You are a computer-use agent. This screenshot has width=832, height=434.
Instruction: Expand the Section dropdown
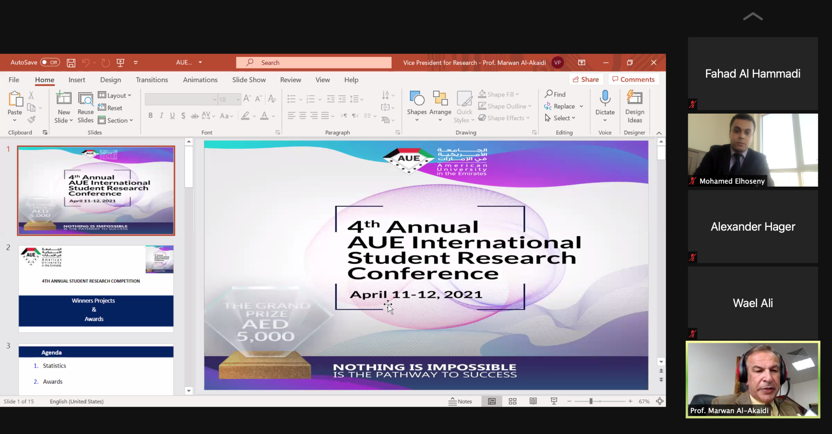point(116,120)
